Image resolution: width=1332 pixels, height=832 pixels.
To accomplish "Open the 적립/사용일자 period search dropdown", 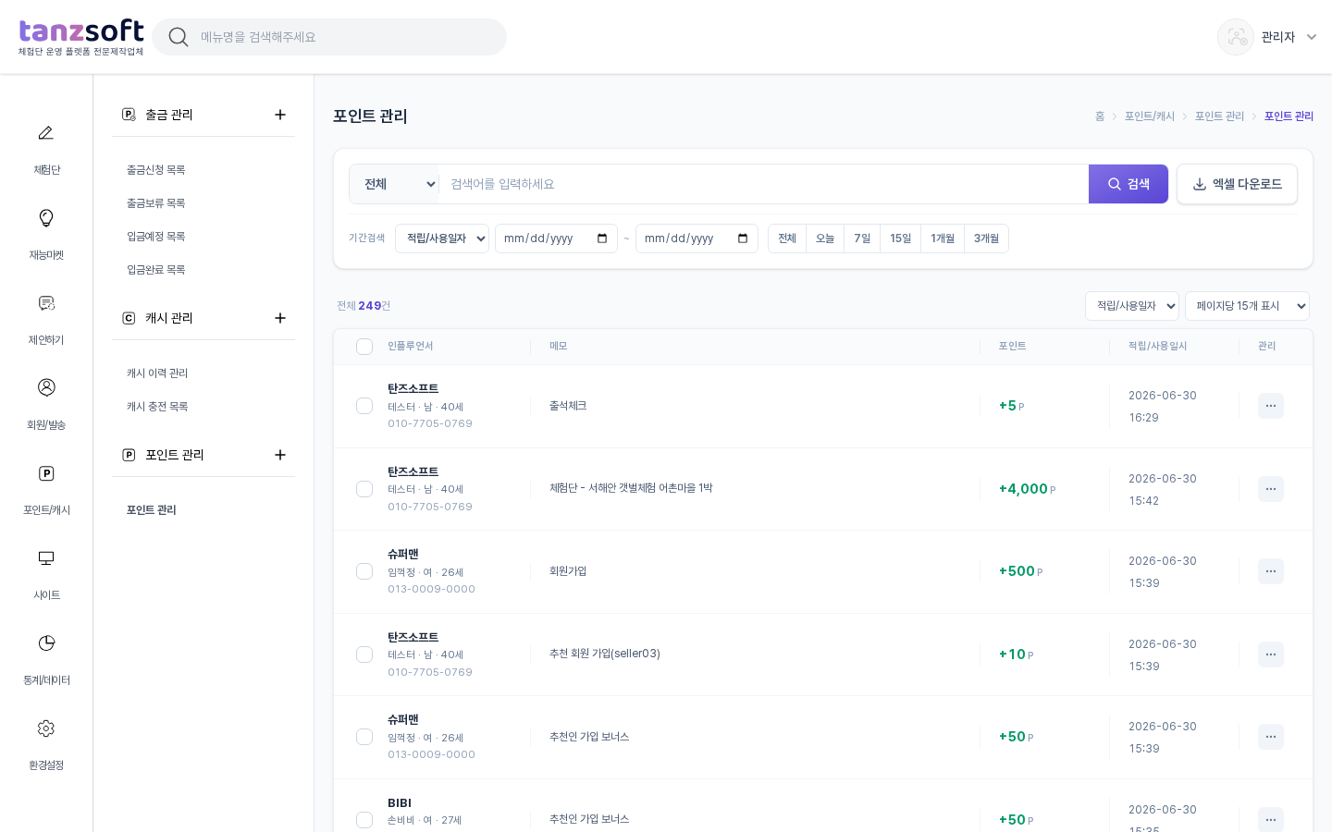I will click(x=442, y=239).
